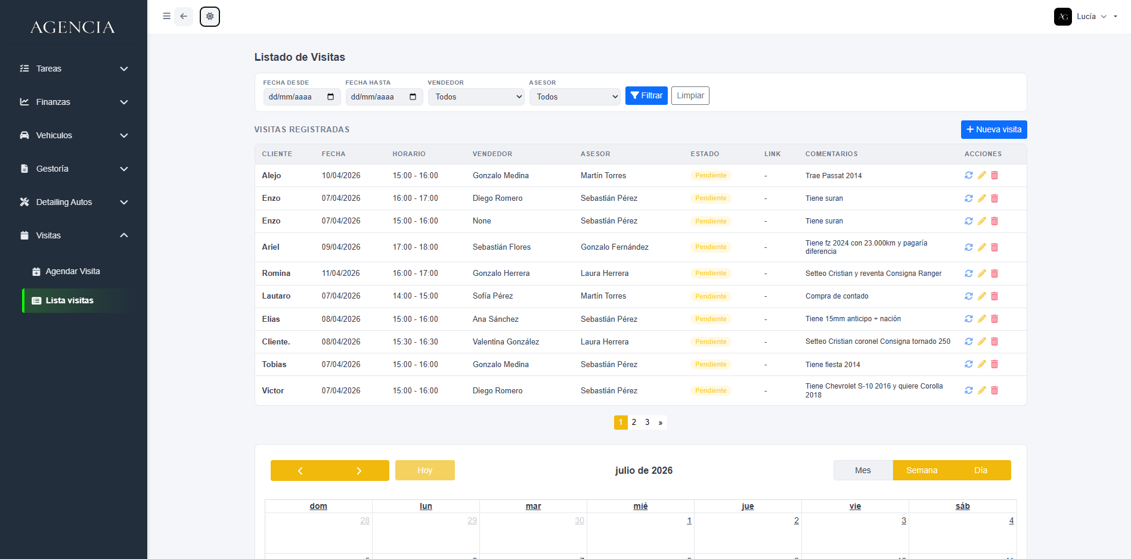Expand the Finanzas sidebar menu
This screenshot has height=559, width=1131.
click(124, 102)
